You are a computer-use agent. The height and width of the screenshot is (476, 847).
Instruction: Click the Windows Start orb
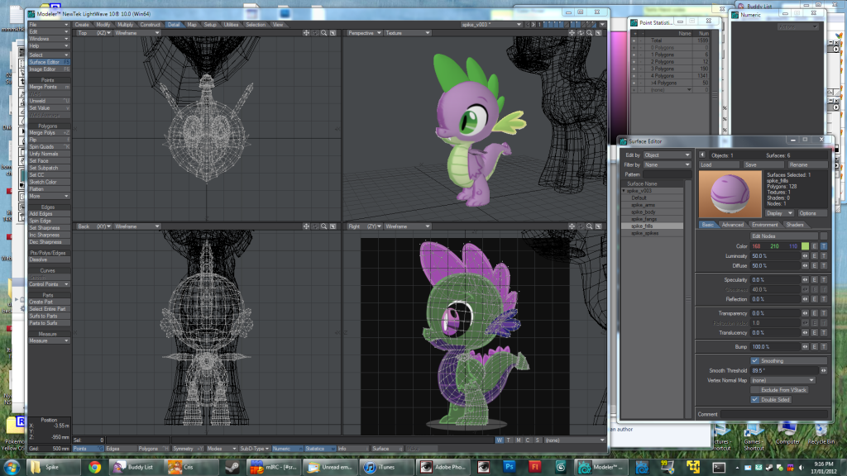pyautogui.click(x=12, y=467)
